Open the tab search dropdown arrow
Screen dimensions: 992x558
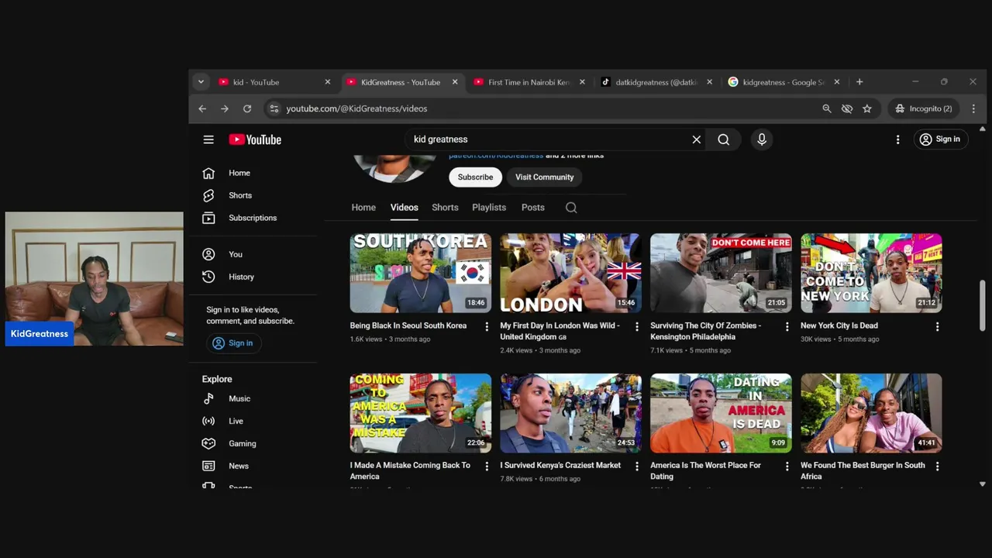pyautogui.click(x=201, y=81)
